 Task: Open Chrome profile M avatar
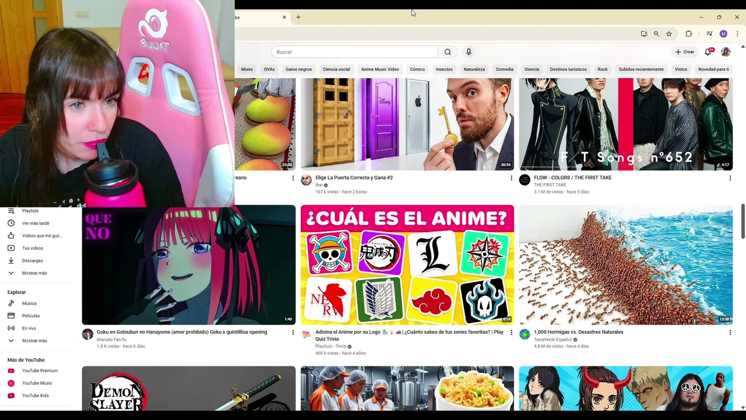point(723,34)
